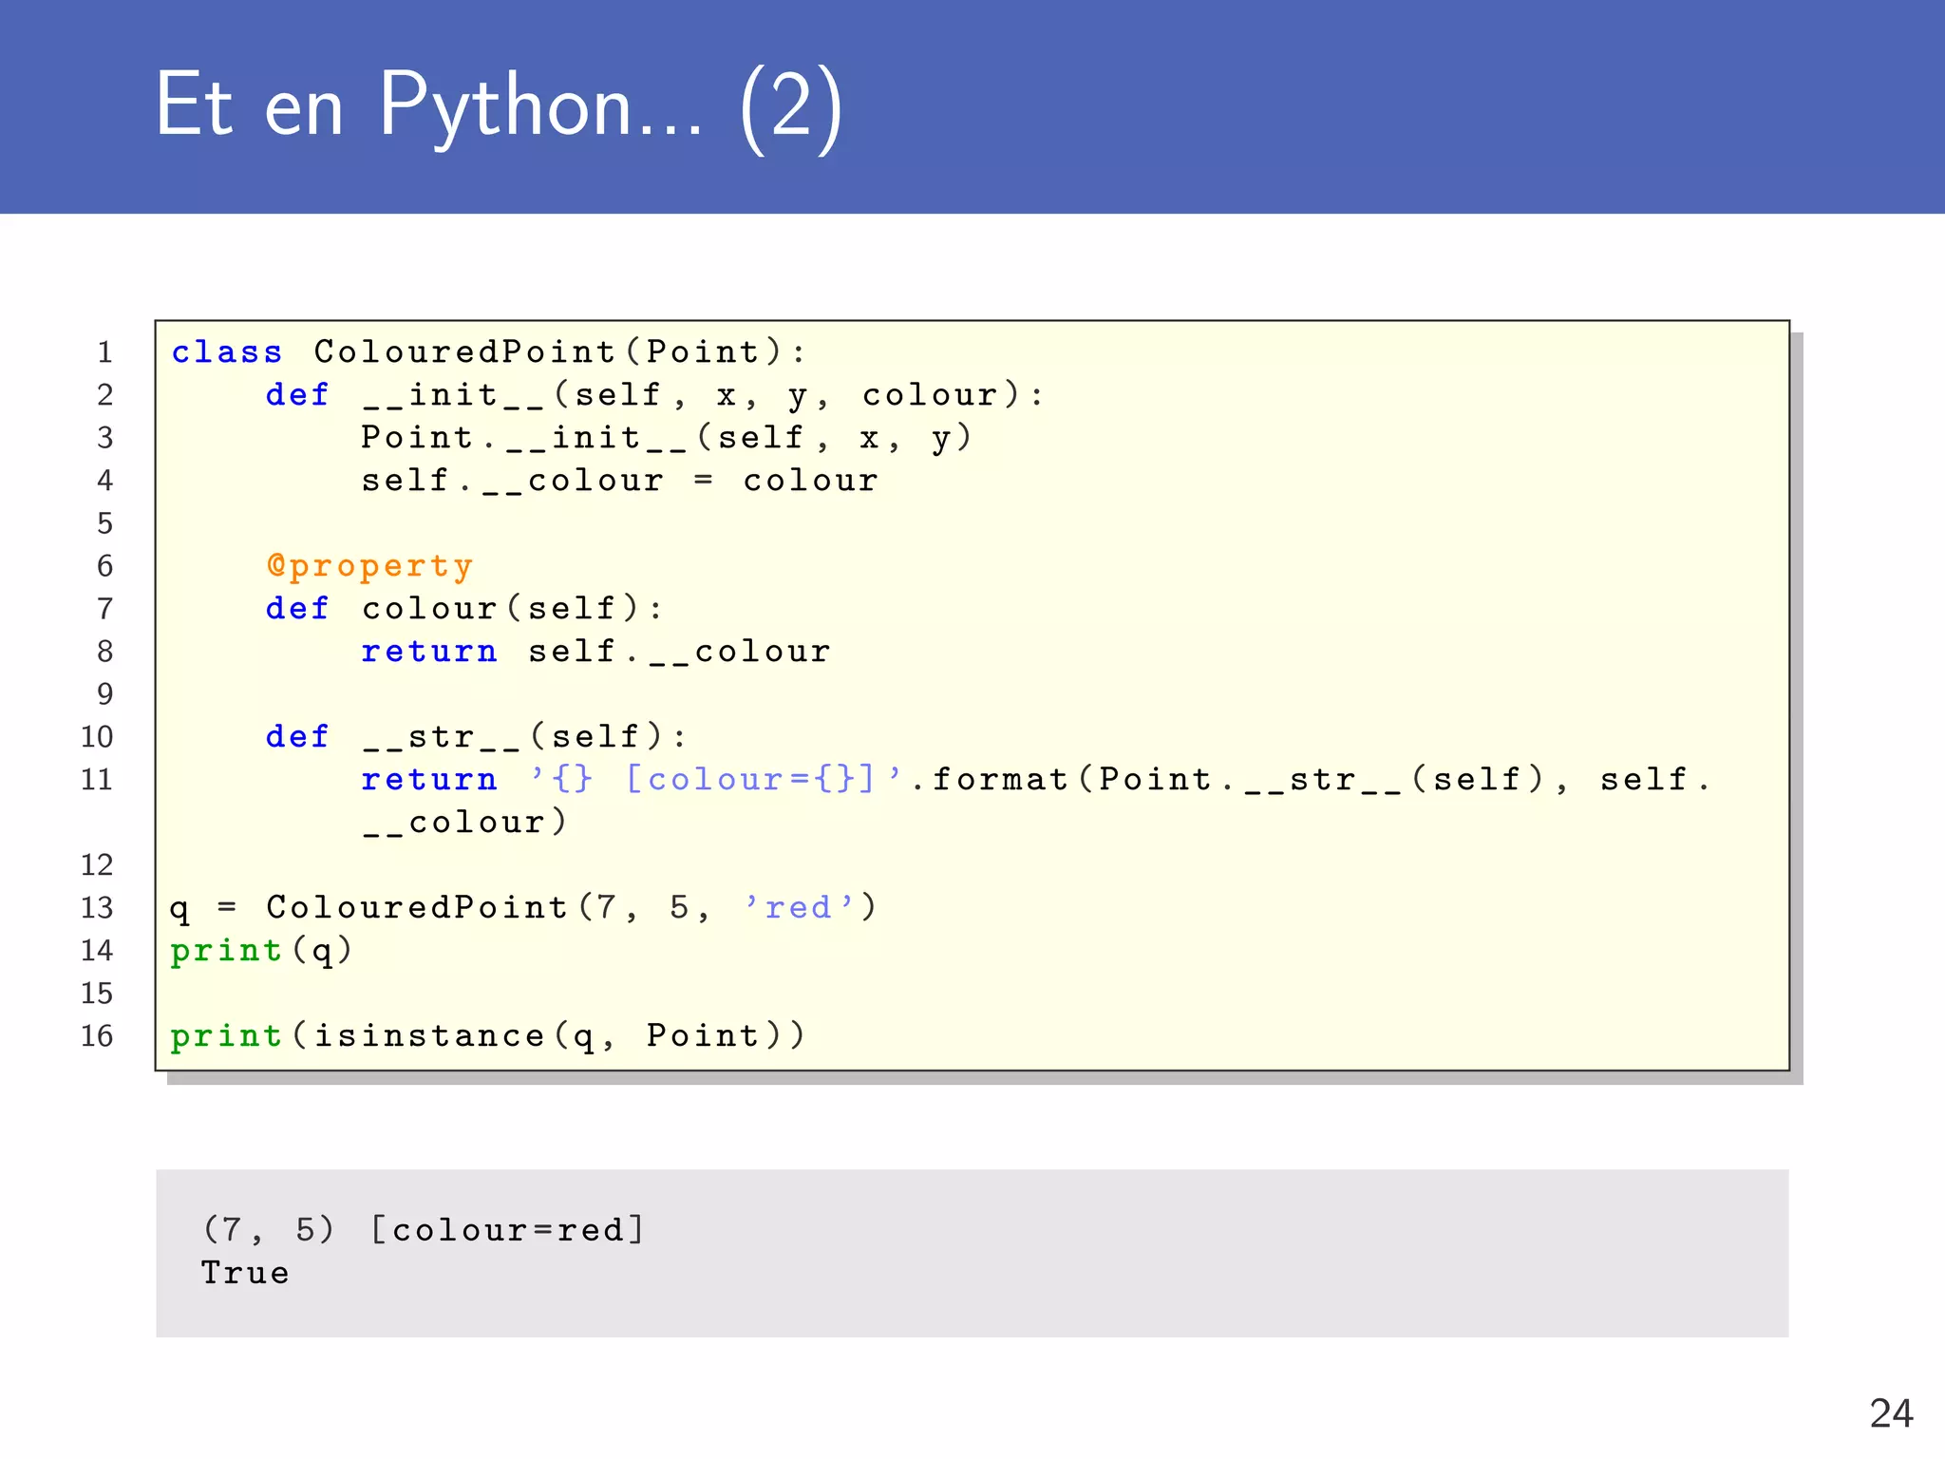
Task: Click the orange '@property' decorator
Action: [x=369, y=566]
